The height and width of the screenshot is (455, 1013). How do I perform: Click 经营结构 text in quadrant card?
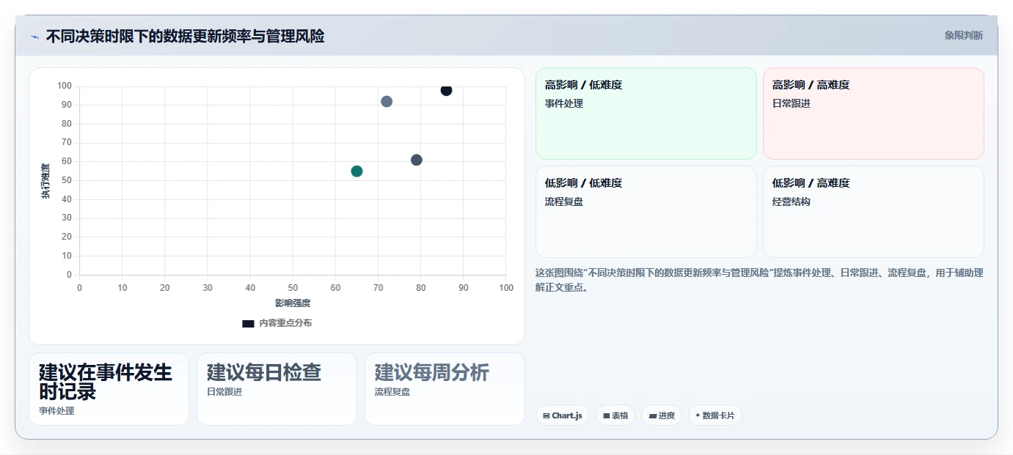(791, 201)
